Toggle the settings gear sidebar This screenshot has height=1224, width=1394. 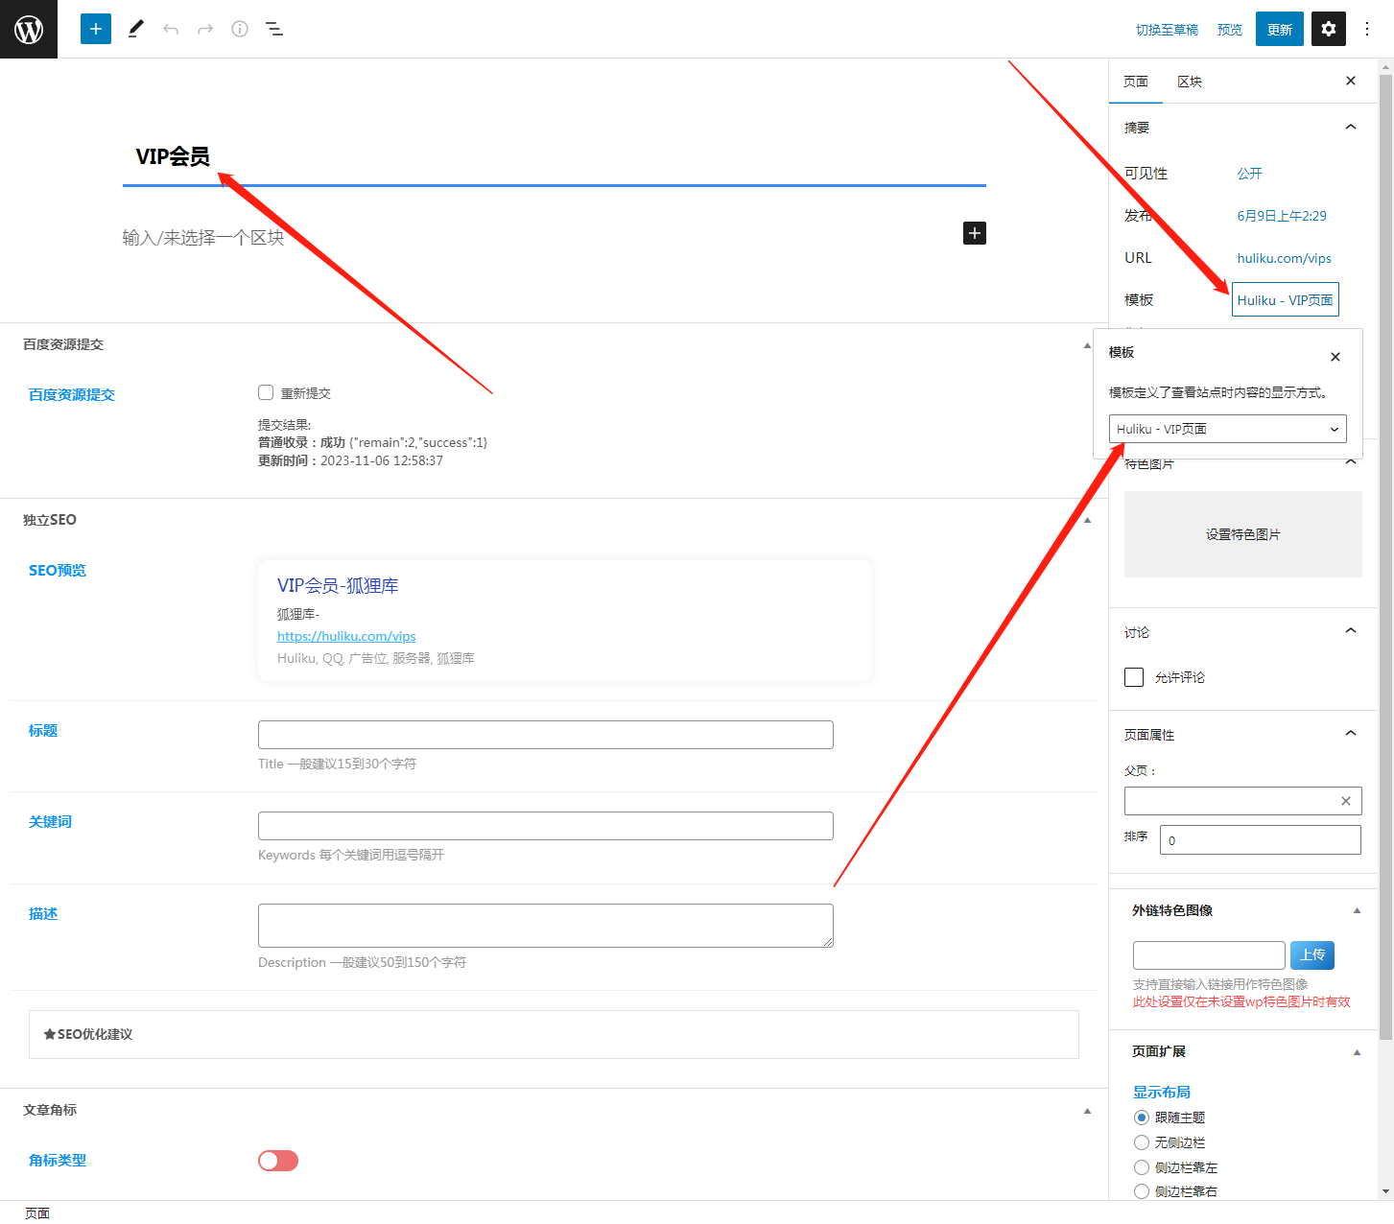1328,29
